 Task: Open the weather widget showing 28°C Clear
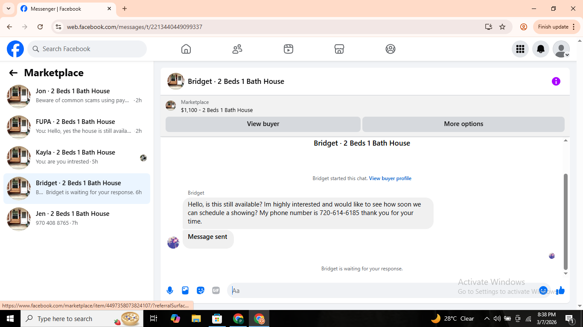click(453, 318)
